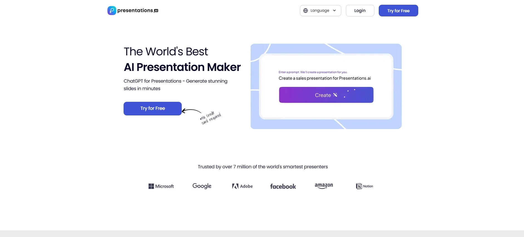
Task: Click the presentations wordmark text
Action: coord(135,11)
